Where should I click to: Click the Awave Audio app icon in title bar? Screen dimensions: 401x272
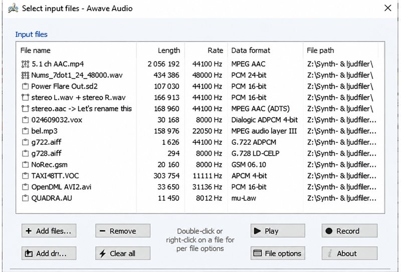coord(13,8)
